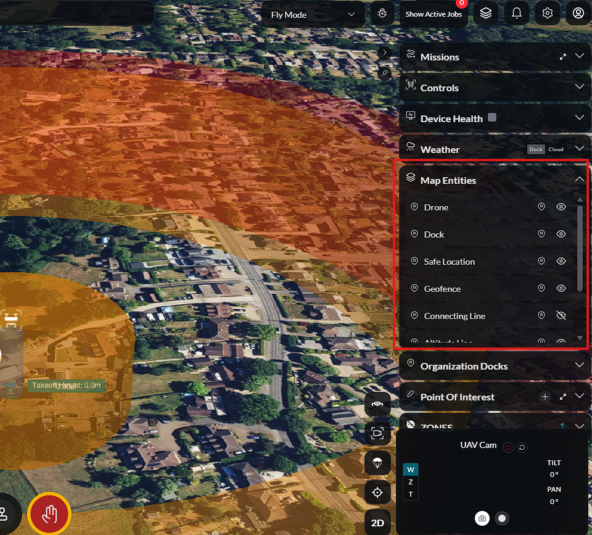This screenshot has height=535, width=592.
Task: Open the Fly Mode dropdown
Action: click(x=313, y=15)
